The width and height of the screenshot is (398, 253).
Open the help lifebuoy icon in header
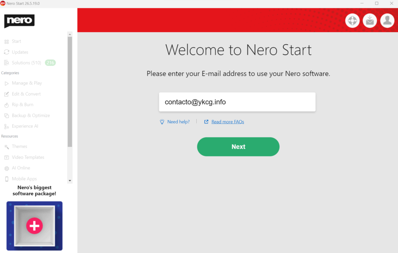pos(352,21)
